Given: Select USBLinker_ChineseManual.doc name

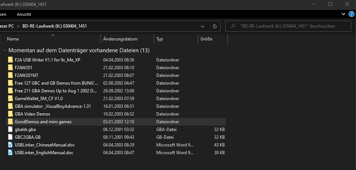Looking at the screenshot, I should click(45, 145).
